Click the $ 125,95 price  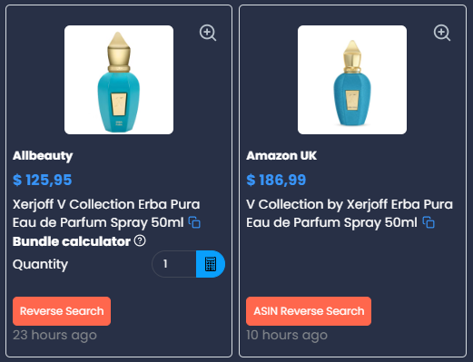pyautogui.click(x=43, y=181)
